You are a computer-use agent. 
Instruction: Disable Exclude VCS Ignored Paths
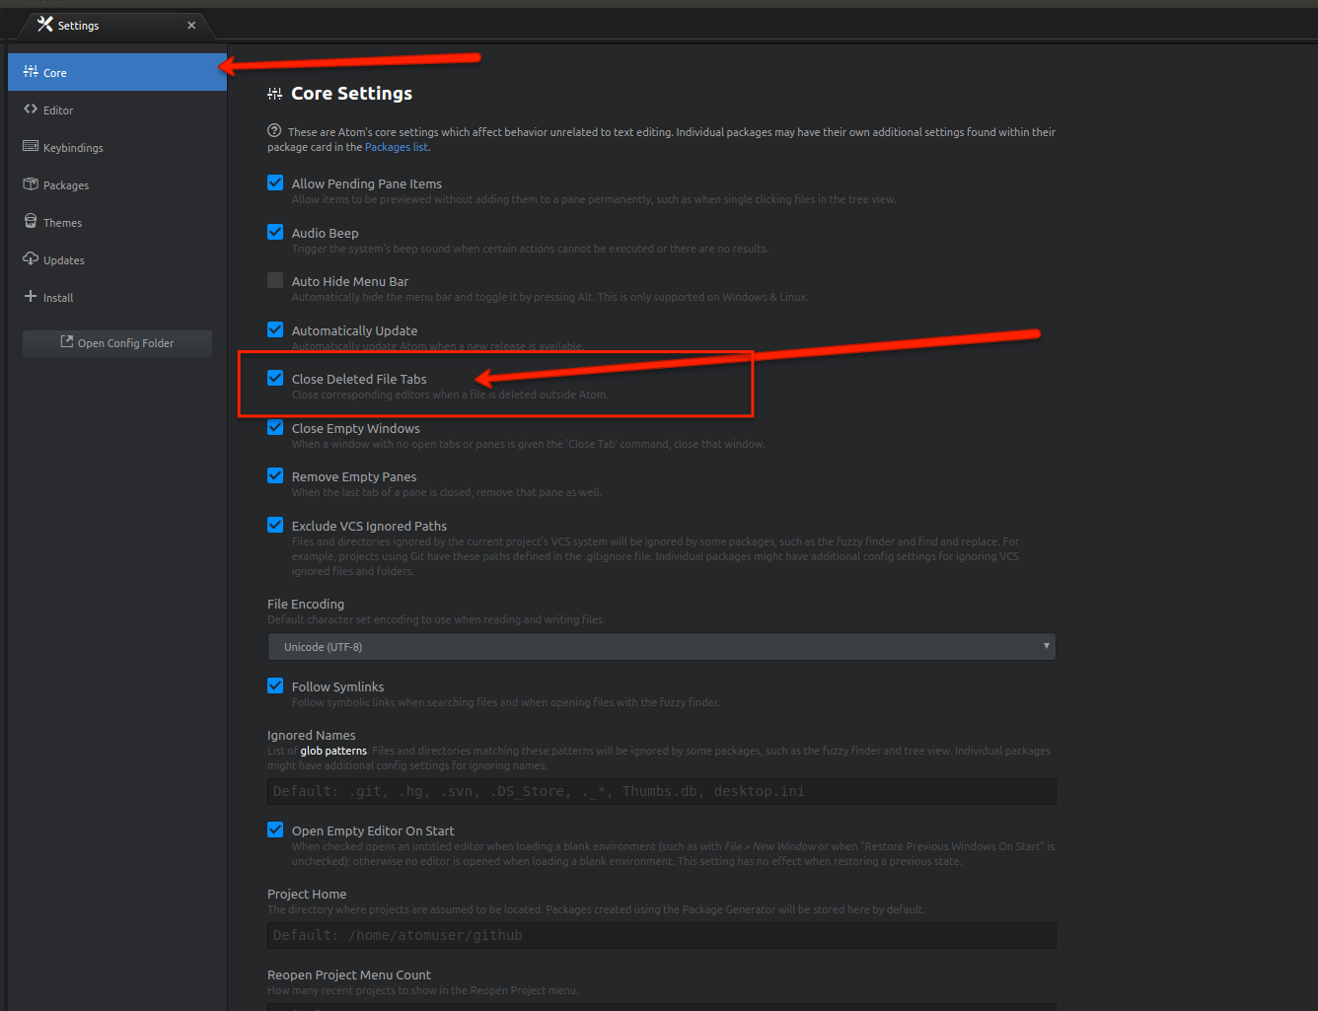click(275, 525)
